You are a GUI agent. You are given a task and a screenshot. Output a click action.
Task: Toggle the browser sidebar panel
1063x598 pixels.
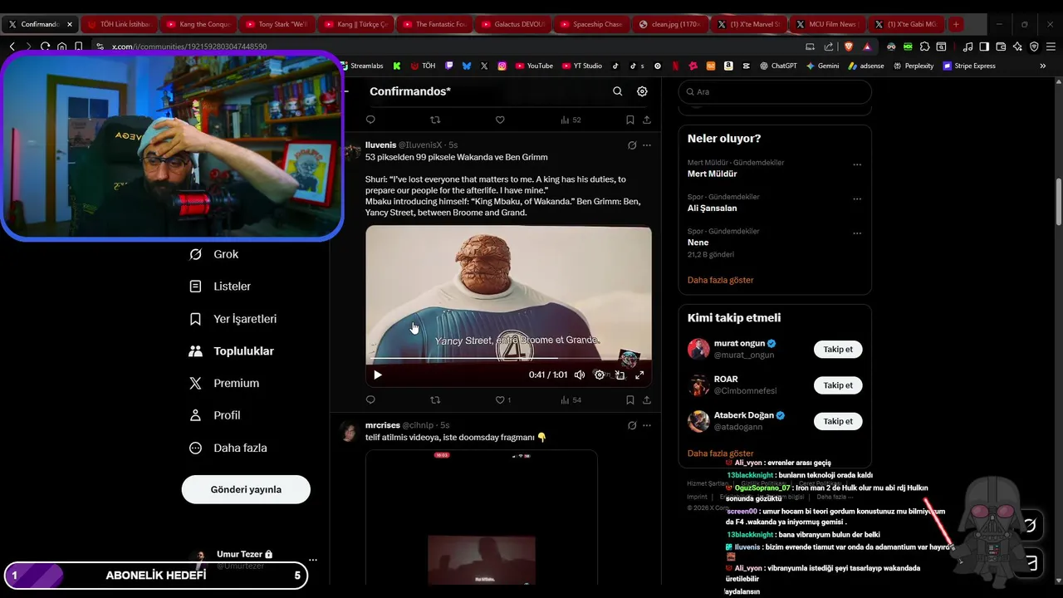click(x=984, y=47)
